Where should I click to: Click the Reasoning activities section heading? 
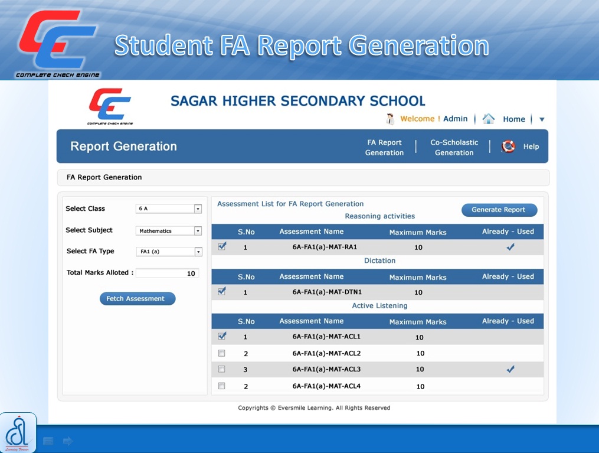(x=379, y=216)
